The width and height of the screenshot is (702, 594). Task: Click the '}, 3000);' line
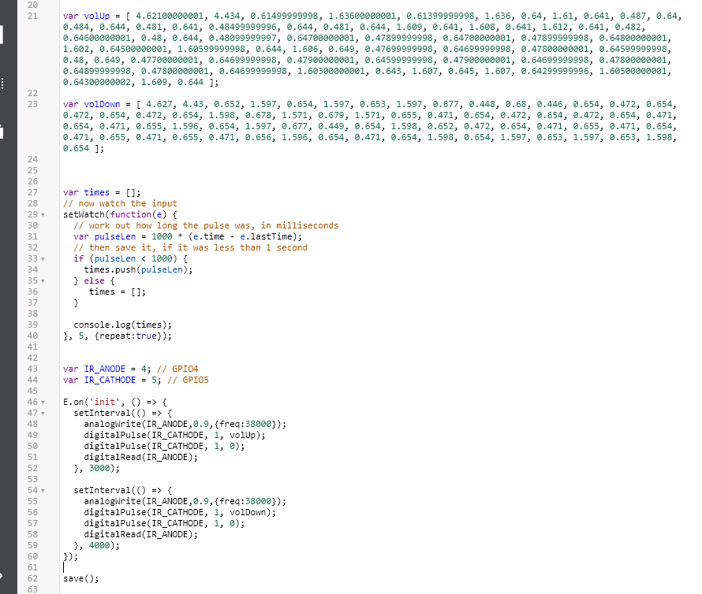click(x=97, y=468)
